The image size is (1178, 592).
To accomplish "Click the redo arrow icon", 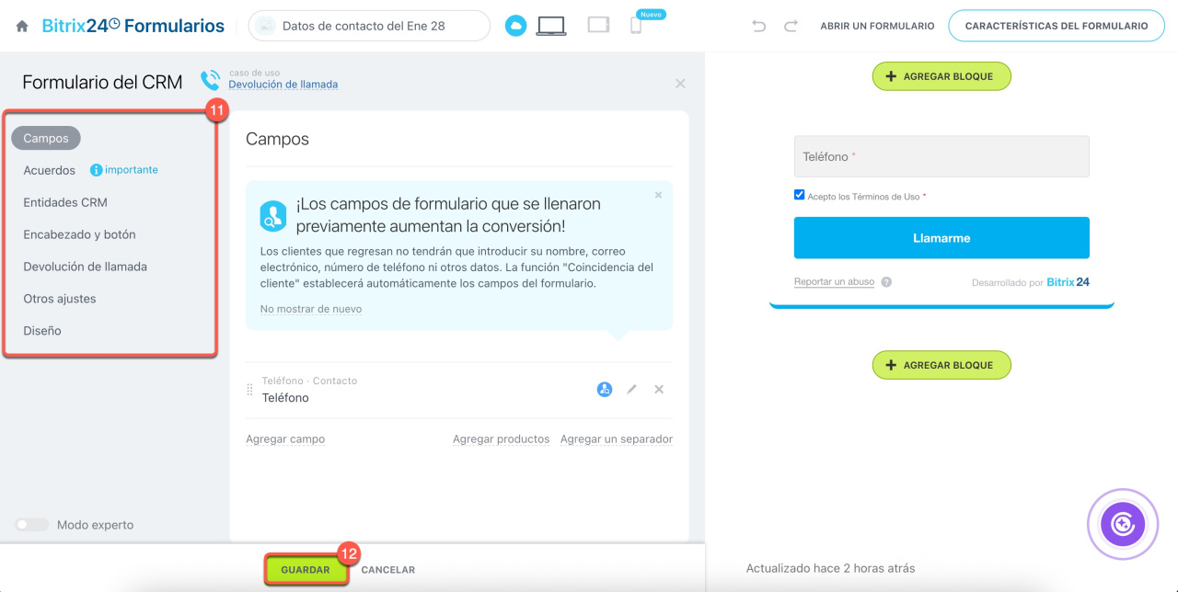I will tap(791, 26).
